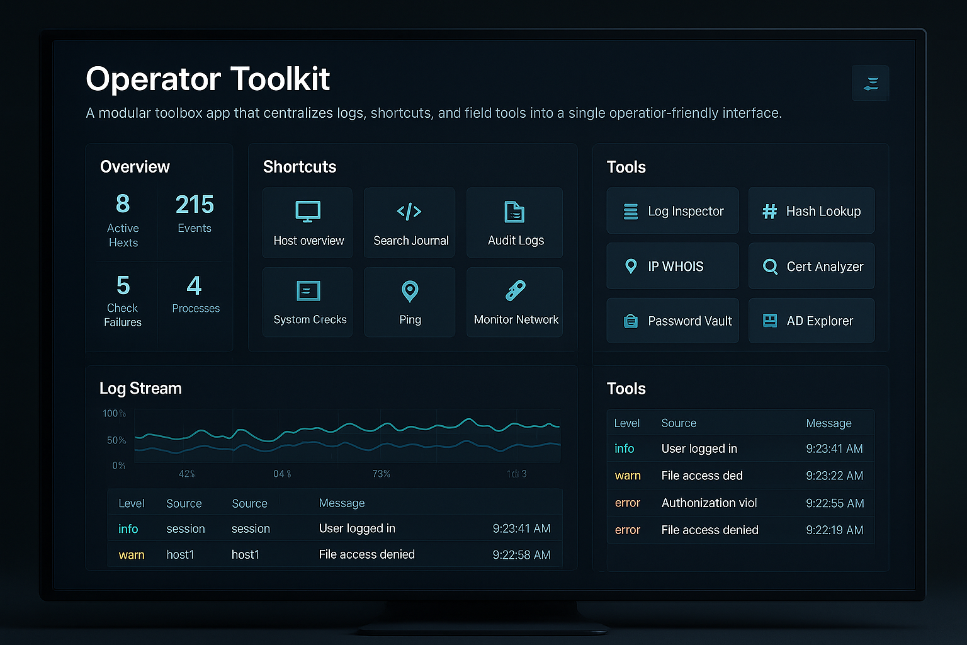Open Audit Logs from Shortcuts
The width and height of the screenshot is (967, 645).
pyautogui.click(x=514, y=223)
